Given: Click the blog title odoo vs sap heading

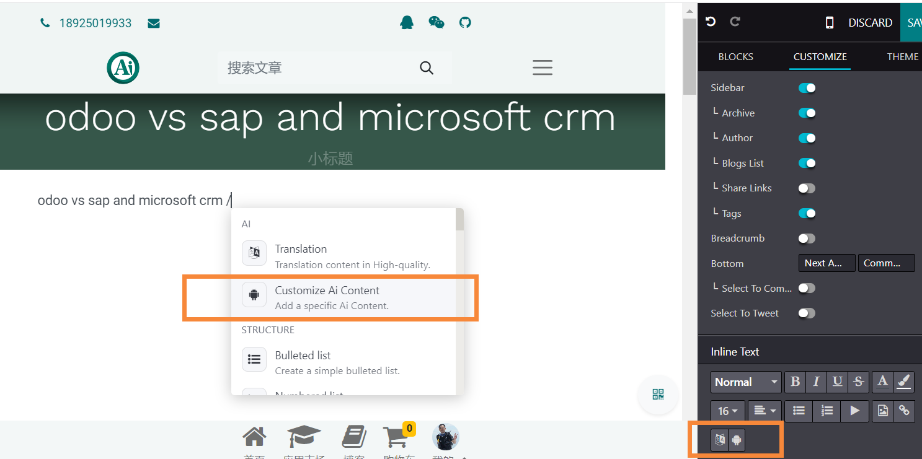Looking at the screenshot, I should click(x=330, y=117).
